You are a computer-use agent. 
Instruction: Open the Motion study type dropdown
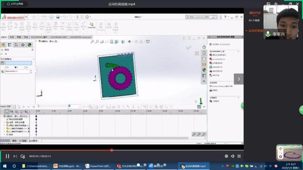(8, 106)
